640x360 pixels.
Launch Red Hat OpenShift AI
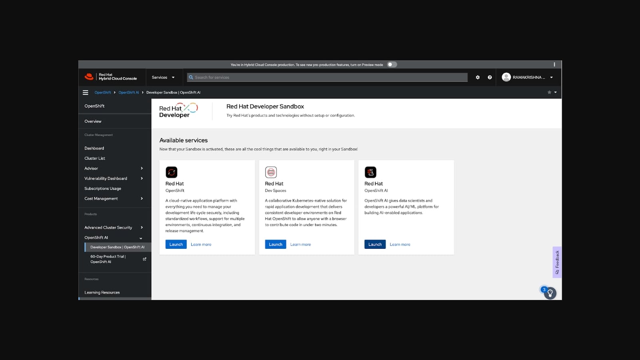[375, 244]
